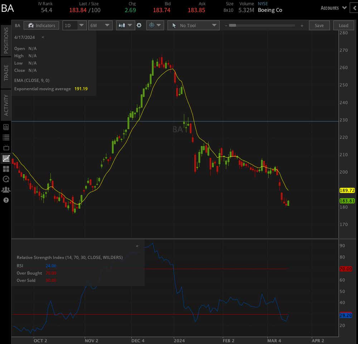Click the green 183.81 last price label
The image size is (358, 344).
pos(347,201)
